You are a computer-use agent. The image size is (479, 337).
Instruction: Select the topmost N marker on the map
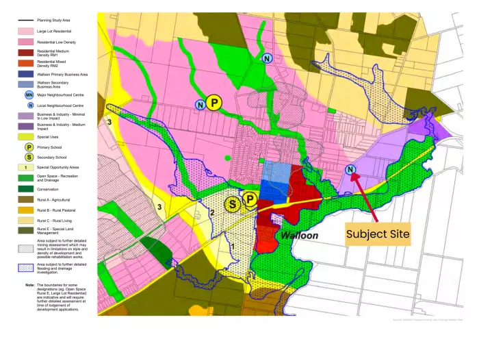click(266, 59)
